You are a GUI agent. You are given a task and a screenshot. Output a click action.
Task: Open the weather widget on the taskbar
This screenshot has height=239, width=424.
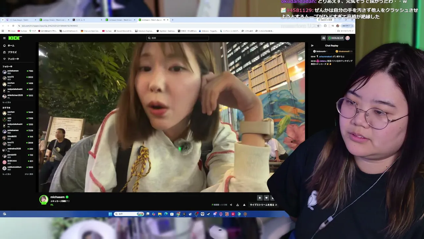pos(5,214)
